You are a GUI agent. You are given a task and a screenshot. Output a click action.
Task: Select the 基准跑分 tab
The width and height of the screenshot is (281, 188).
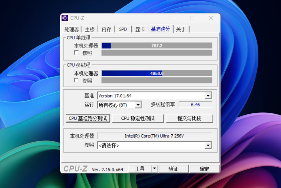[x=160, y=29]
